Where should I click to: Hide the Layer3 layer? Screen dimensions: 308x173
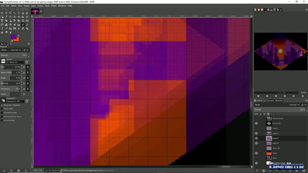click(x=256, y=143)
